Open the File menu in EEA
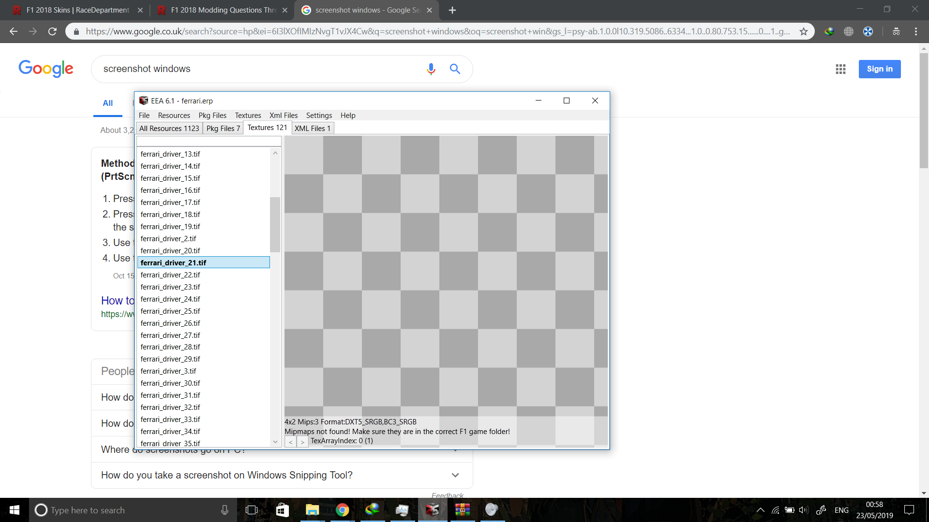 144,116
